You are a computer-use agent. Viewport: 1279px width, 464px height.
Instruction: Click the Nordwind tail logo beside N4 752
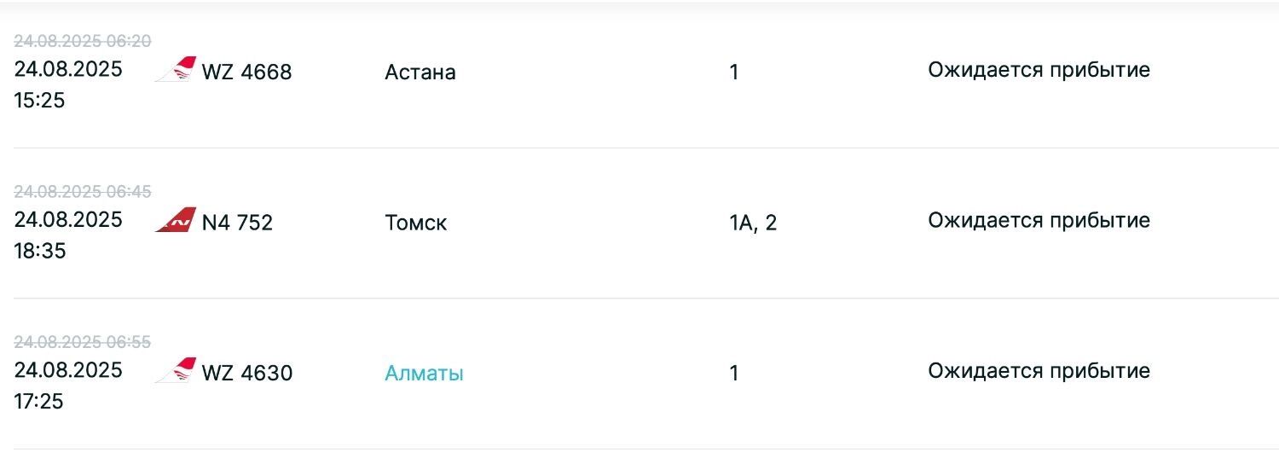point(176,221)
